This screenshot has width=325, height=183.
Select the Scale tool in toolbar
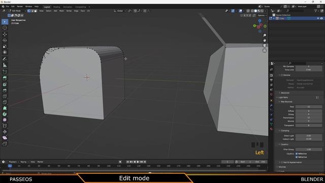[x=5, y=46]
